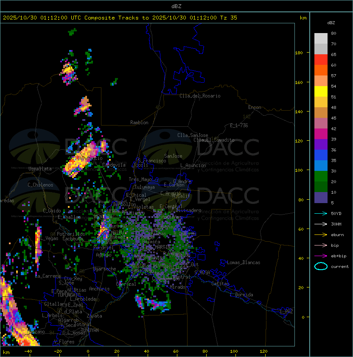Screen dimensions: 353x357
Task: Pick the orange 57-60 dBZ swatch
Action: pos(321,70)
